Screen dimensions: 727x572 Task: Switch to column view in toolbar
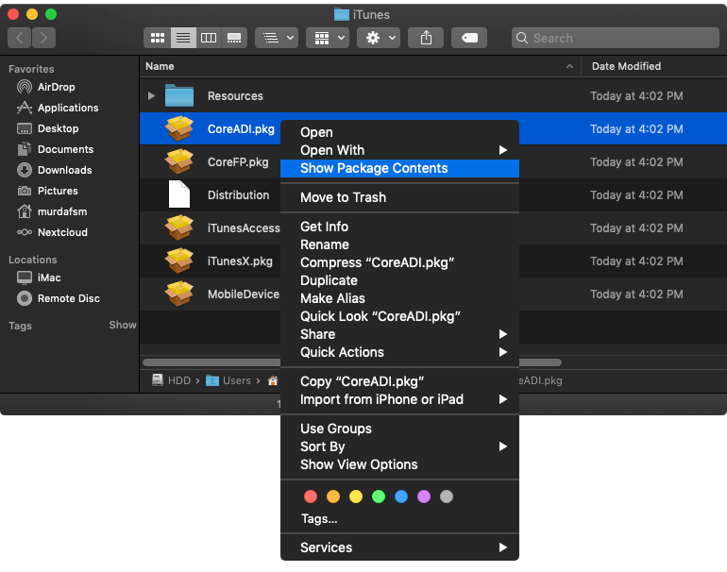209,38
